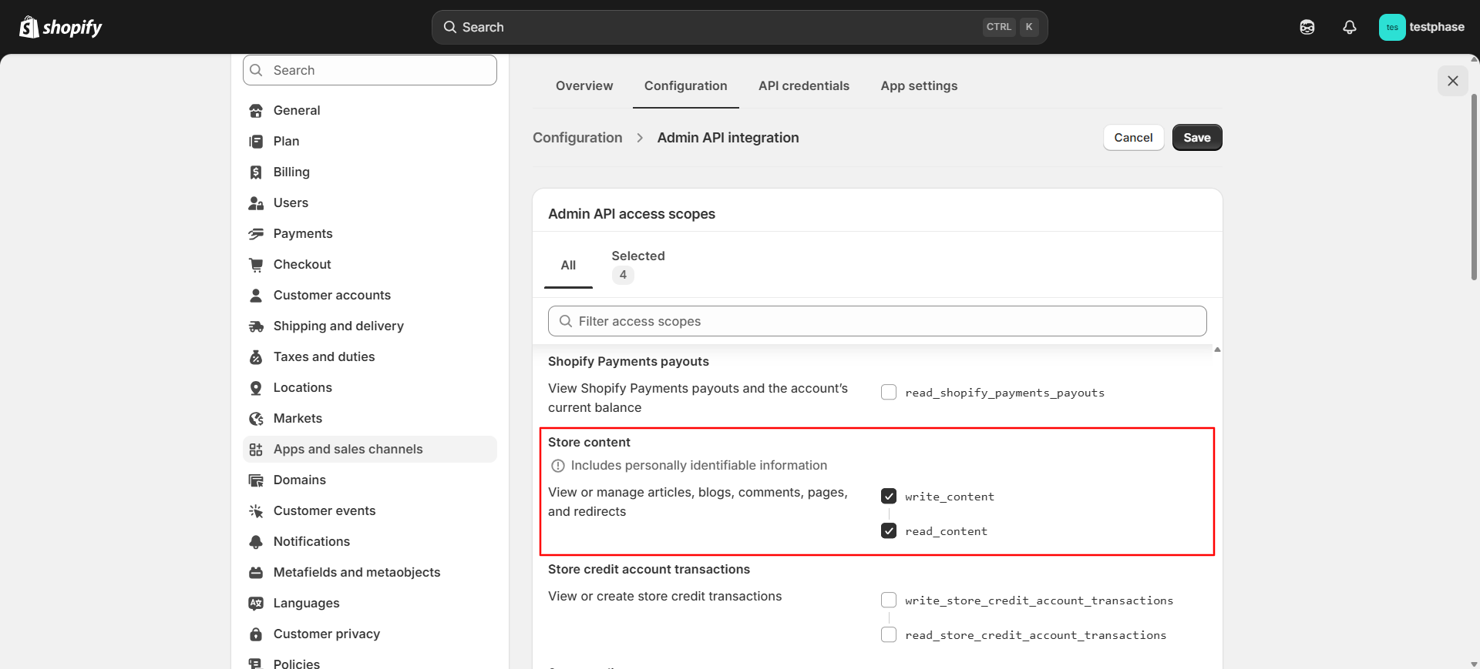This screenshot has height=669, width=1480.
Task: Focus the Filter access scopes field
Action: click(877, 321)
